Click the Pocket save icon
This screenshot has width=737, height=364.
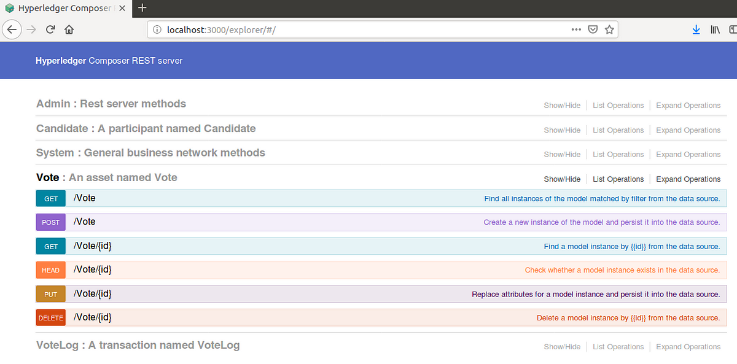[593, 29]
